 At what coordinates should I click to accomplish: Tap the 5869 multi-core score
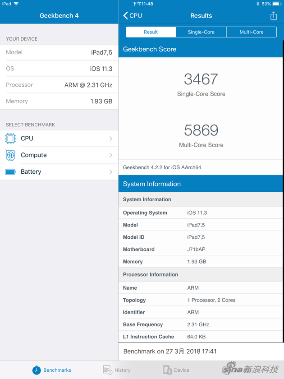201,130
